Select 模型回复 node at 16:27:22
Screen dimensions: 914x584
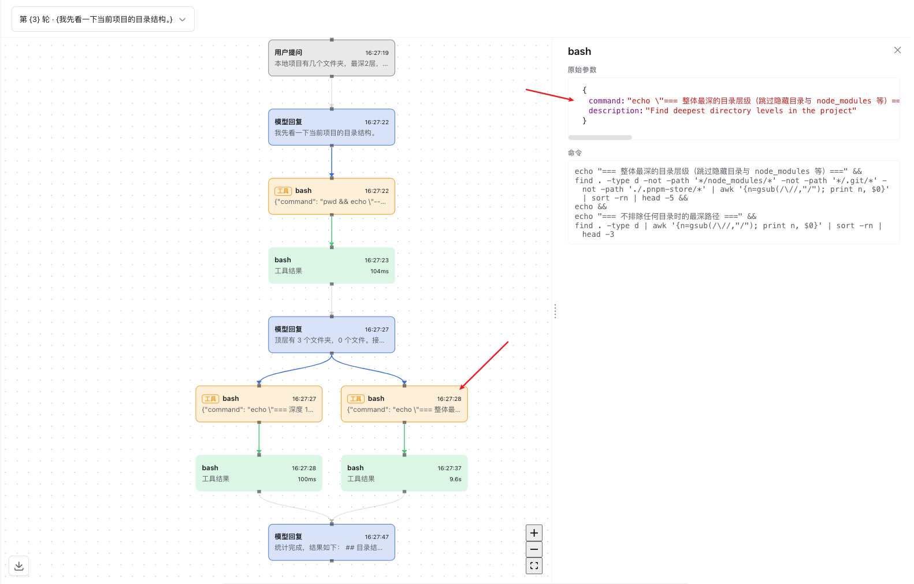coord(332,127)
